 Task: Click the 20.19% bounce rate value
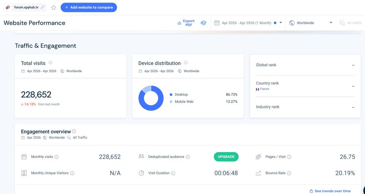(x=345, y=173)
